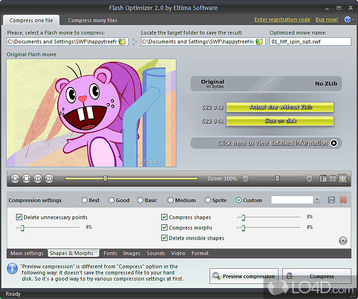
Task: Uncheck Delete unnecessary points
Action: 19,217
